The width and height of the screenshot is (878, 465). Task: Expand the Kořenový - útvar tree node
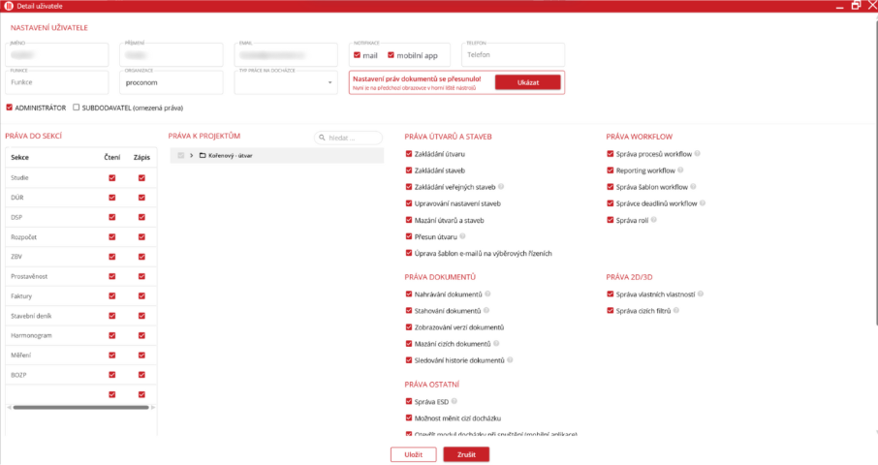pos(192,155)
